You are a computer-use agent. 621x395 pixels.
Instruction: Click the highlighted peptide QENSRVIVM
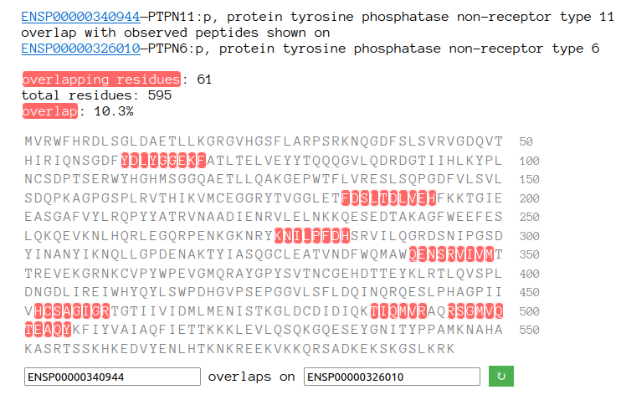tap(451, 254)
